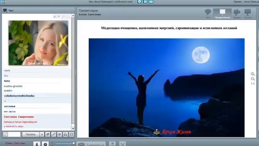The height and width of the screenshot is (146, 259).
Task: Click presenter webcam thumbnail of Елена Светлова
Action: pyautogui.click(x=38, y=43)
